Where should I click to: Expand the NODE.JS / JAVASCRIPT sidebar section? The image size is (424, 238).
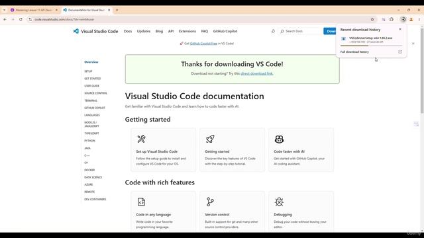click(91, 124)
